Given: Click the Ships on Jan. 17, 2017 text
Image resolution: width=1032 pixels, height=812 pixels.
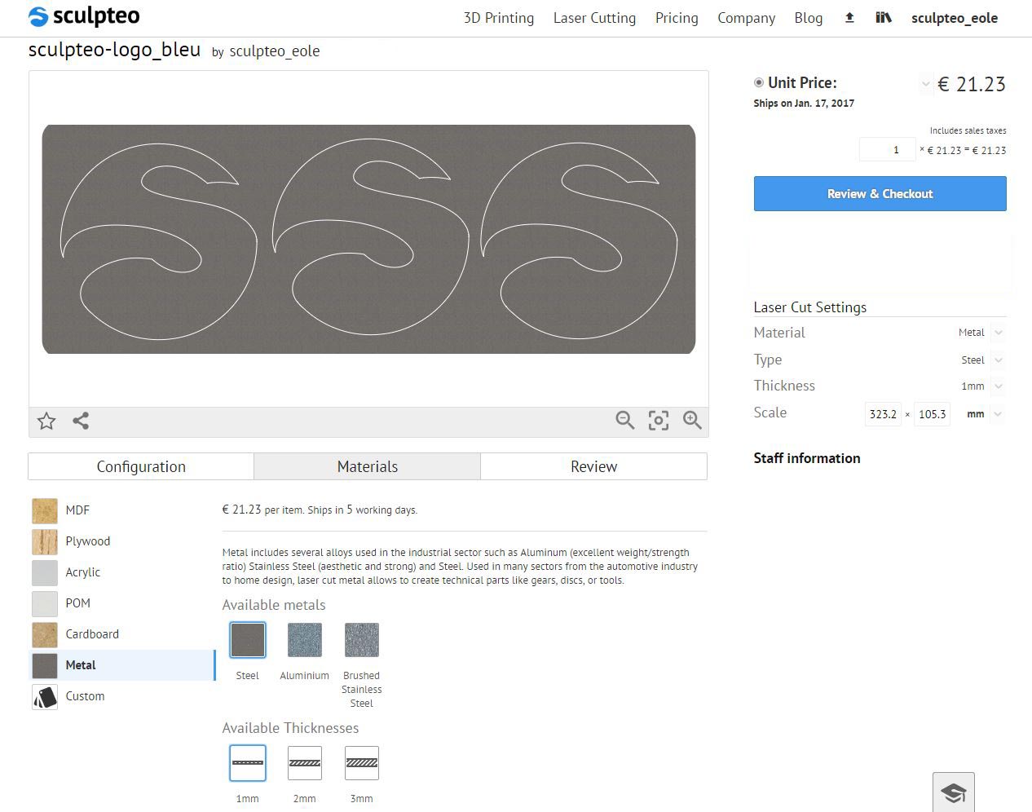Looking at the screenshot, I should pyautogui.click(x=804, y=104).
